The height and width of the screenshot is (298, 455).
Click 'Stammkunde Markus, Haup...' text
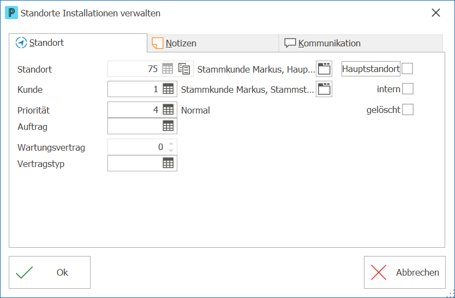click(256, 69)
